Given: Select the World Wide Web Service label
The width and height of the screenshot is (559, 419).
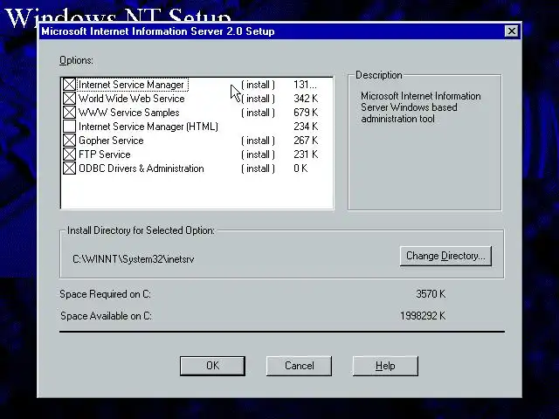Looking at the screenshot, I should (132, 99).
